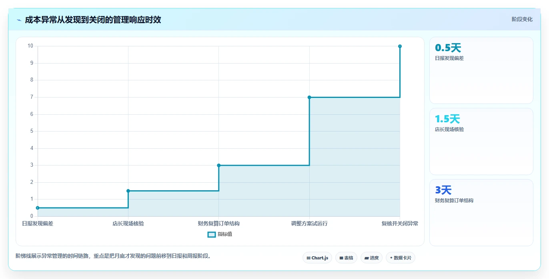This screenshot has width=549, height=279.
Task: Toggle the 指标值 legend item
Action: [220, 234]
